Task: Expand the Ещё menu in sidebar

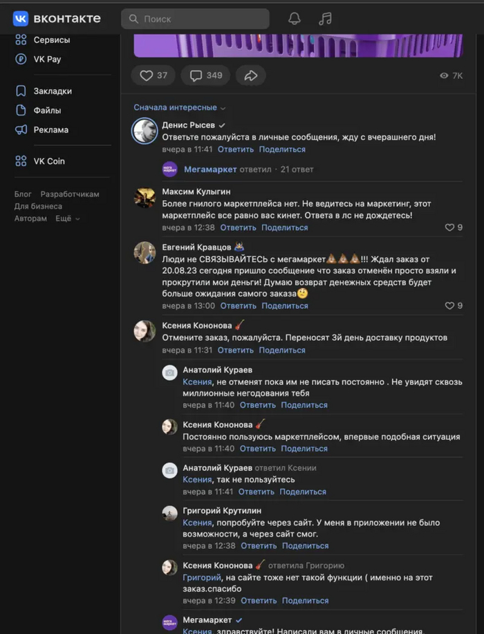Action: pyautogui.click(x=67, y=218)
